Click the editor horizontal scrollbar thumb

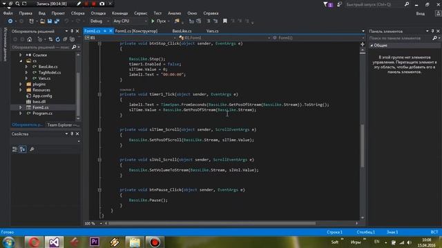(212, 223)
